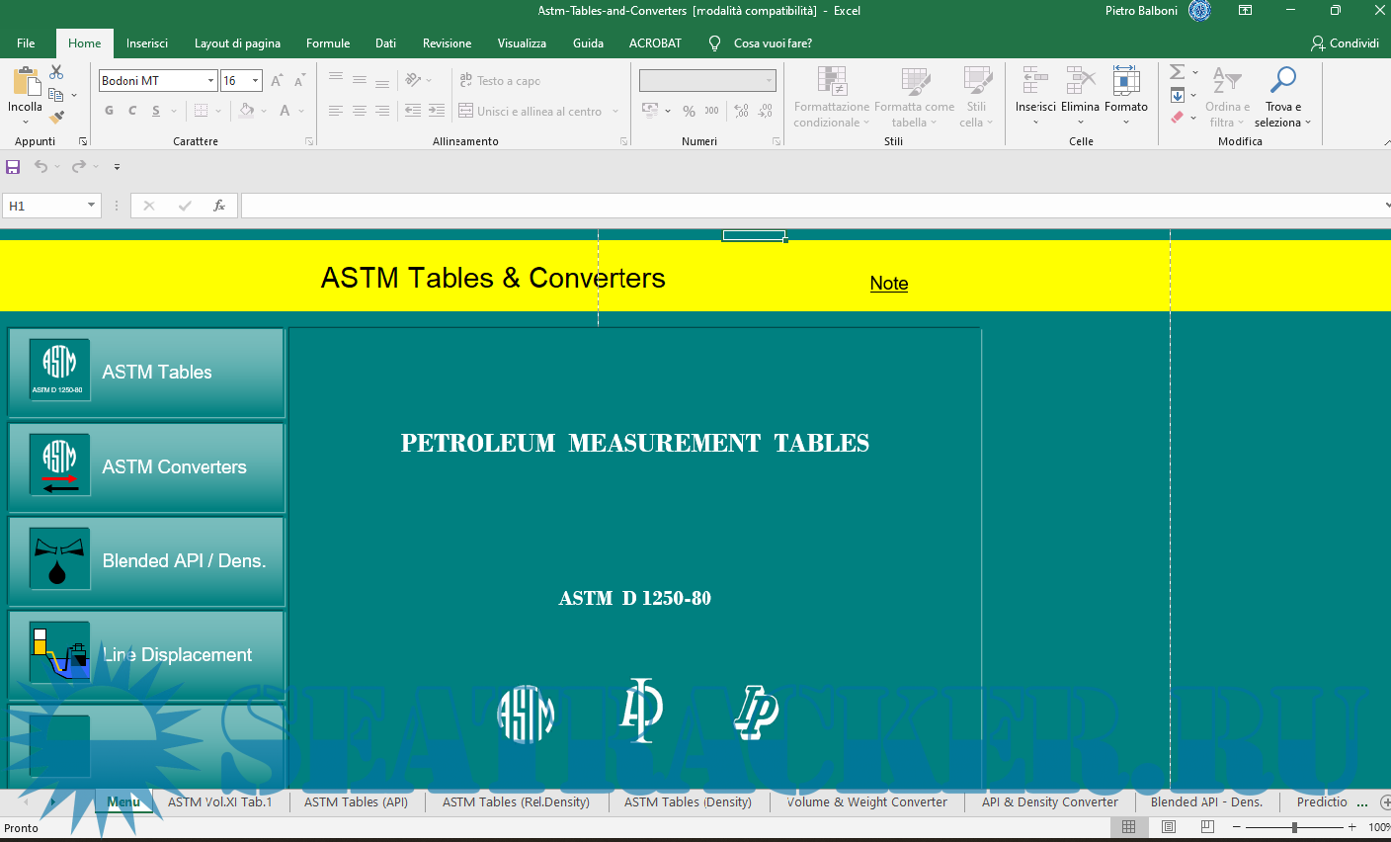Click the insert function fx icon
Screen dimensions: 1391x842
219,206
